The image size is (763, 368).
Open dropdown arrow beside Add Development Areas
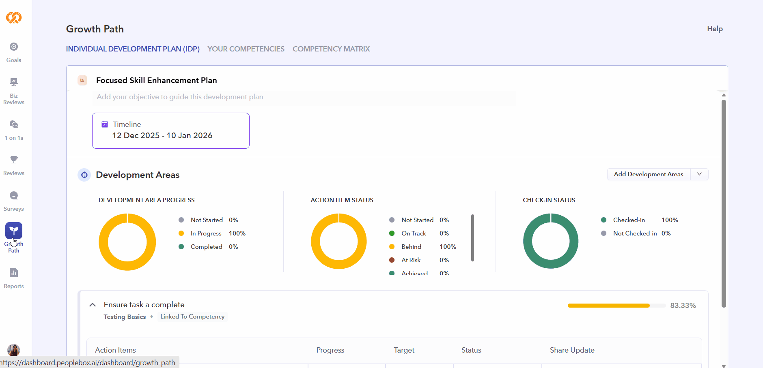pos(699,174)
